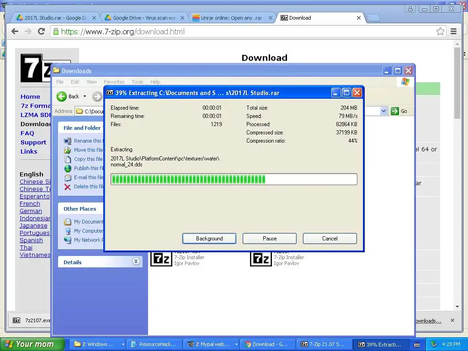Open My Computer icon in Other Places
The height and width of the screenshot is (351, 468).
click(68, 231)
